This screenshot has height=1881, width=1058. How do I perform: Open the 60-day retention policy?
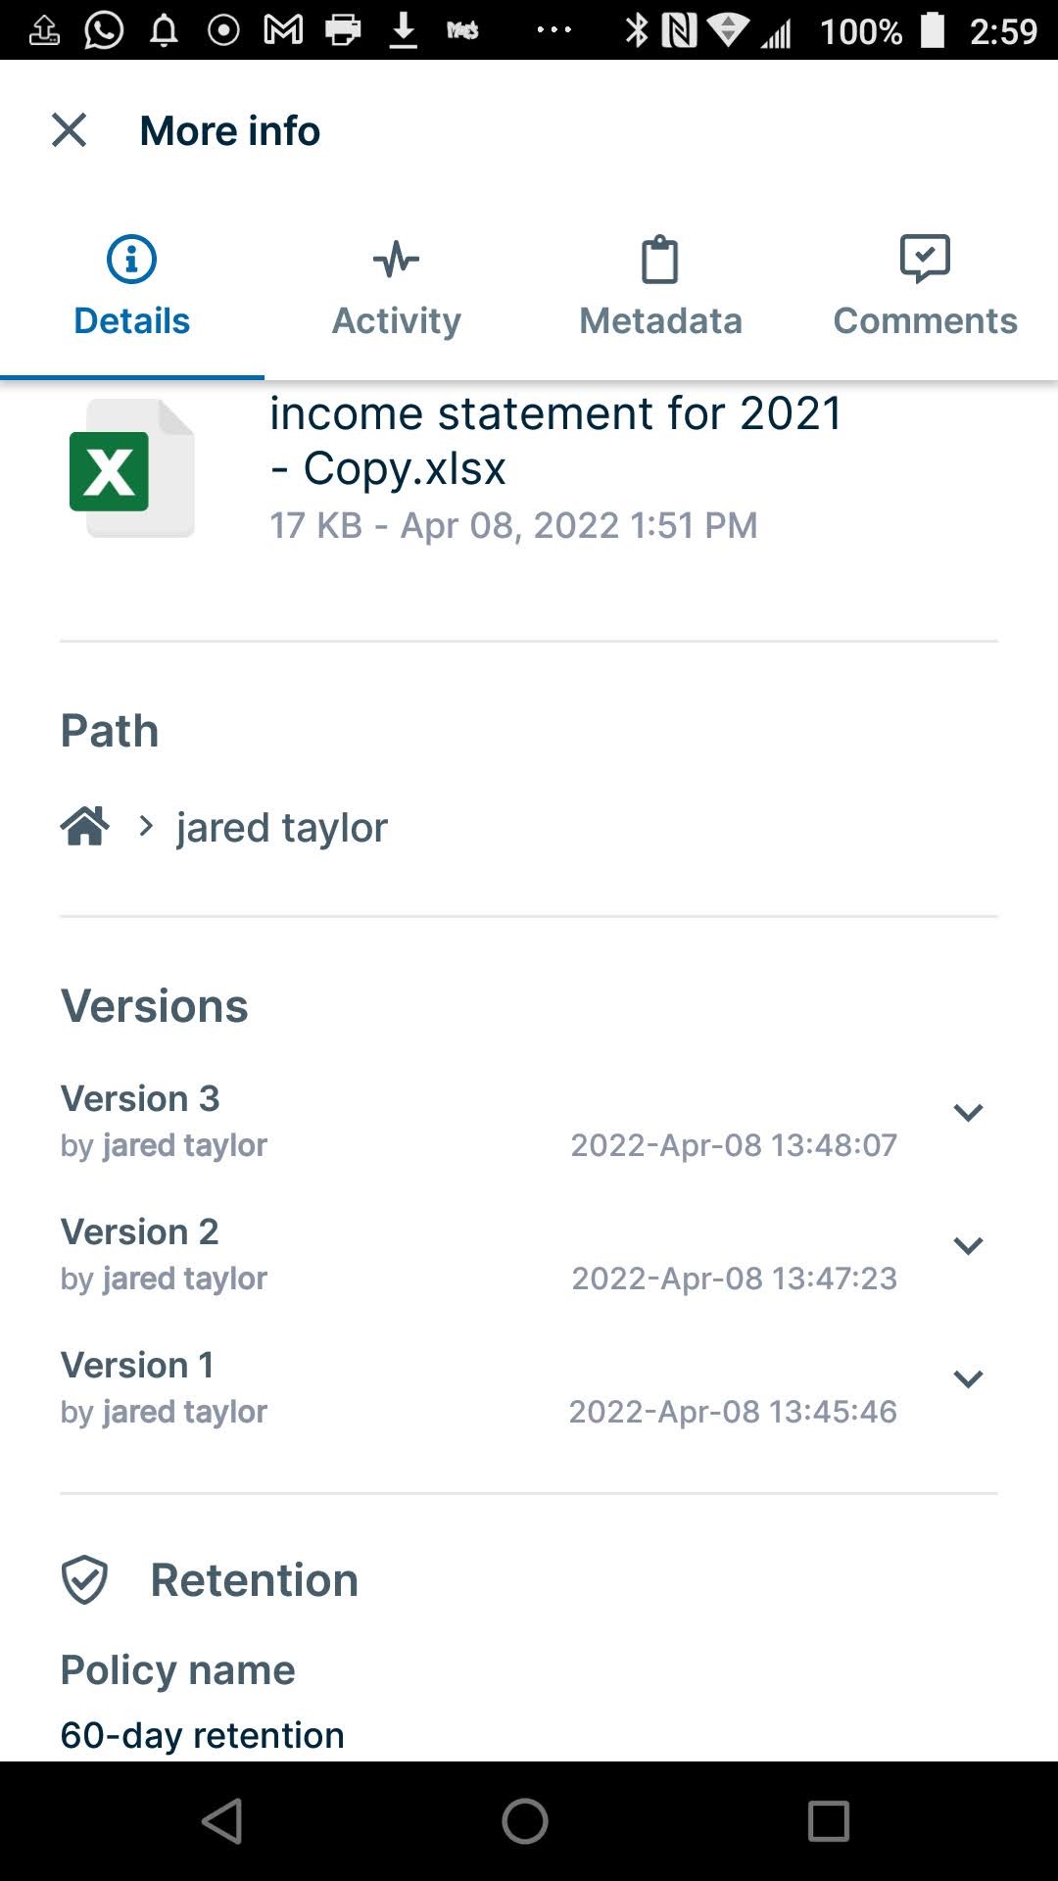(202, 1734)
